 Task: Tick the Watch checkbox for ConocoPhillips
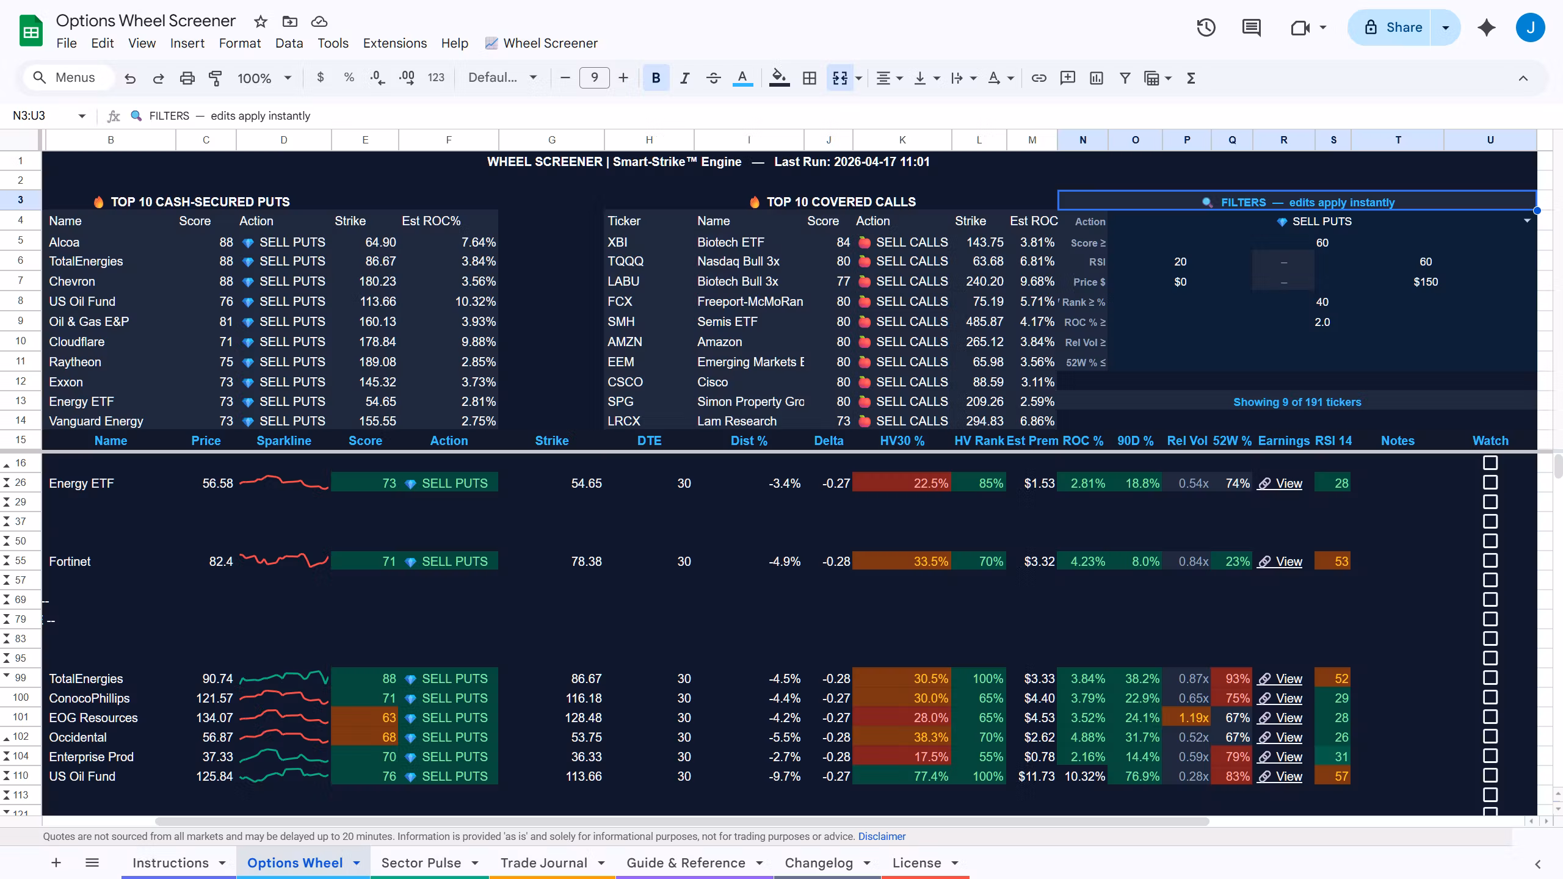1490,698
